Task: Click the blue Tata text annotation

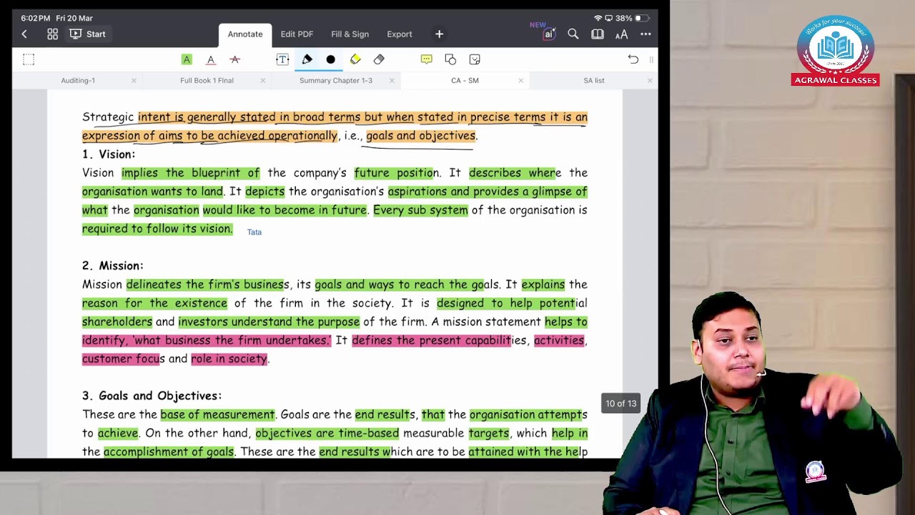Action: (254, 232)
